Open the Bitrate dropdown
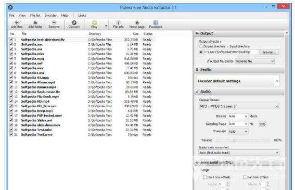 coord(238,116)
